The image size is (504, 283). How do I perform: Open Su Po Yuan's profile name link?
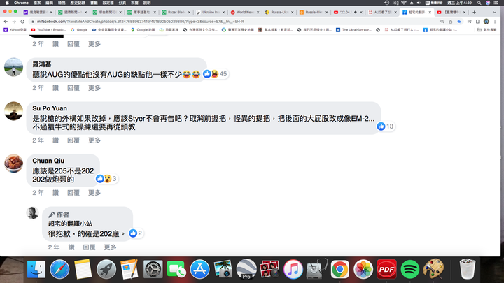pyautogui.click(x=50, y=108)
